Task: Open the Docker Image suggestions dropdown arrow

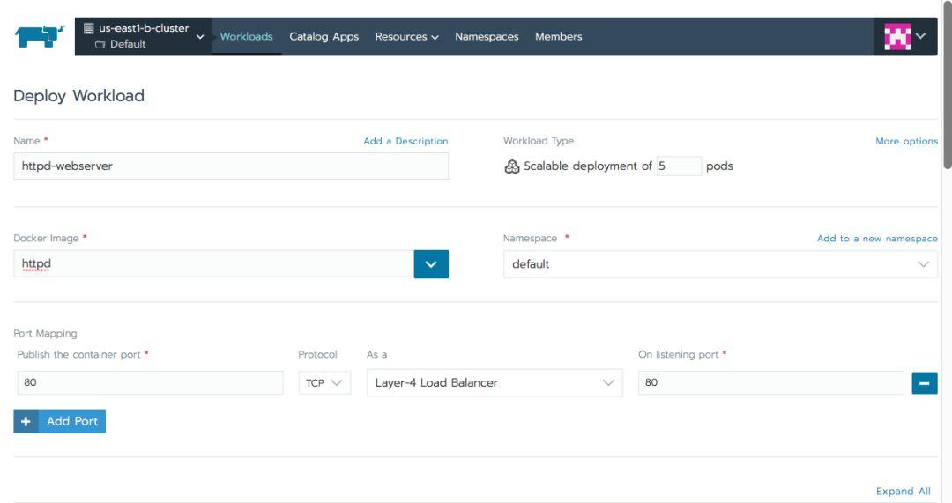Action: (431, 264)
